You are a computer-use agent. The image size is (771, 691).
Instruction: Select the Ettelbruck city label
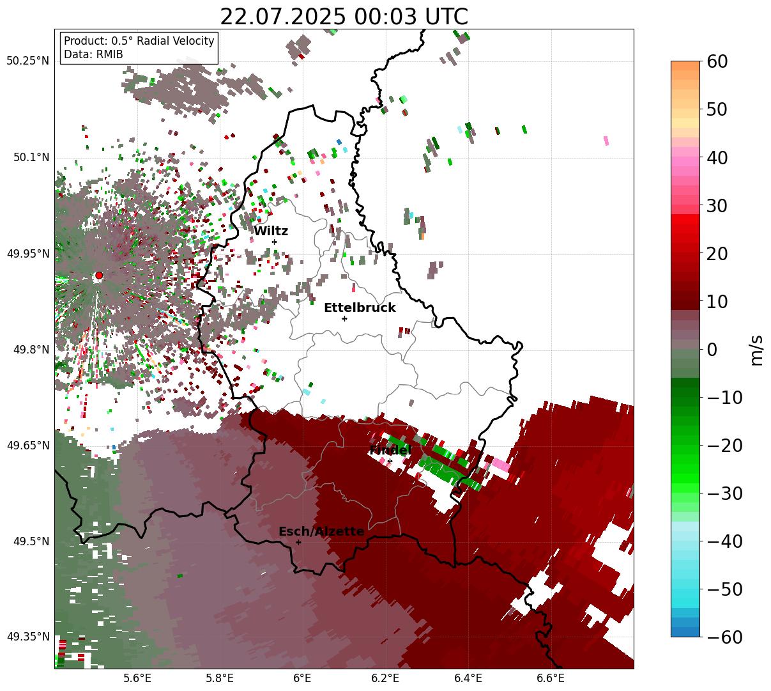[360, 308]
